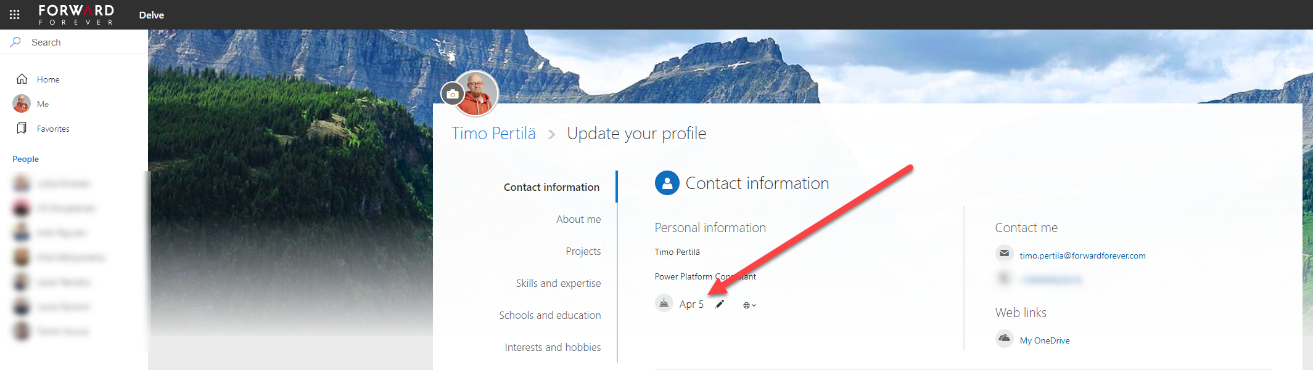
Task: Open Interests and hobbies section
Action: pyautogui.click(x=553, y=347)
